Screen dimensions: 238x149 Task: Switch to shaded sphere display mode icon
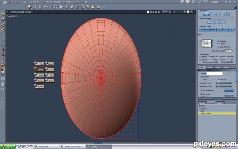(188, 12)
